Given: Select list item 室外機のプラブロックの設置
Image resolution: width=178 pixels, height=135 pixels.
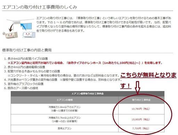Looking at the screenshot, I should click(x=25, y=84).
